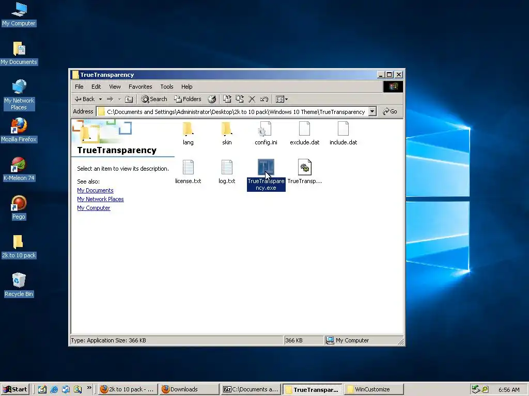Select the log.txt file
The height and width of the screenshot is (396, 529).
[227, 172]
